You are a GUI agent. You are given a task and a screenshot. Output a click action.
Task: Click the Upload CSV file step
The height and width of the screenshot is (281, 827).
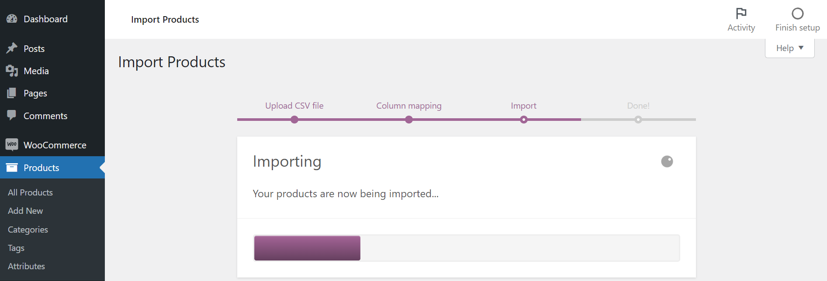[x=294, y=106]
